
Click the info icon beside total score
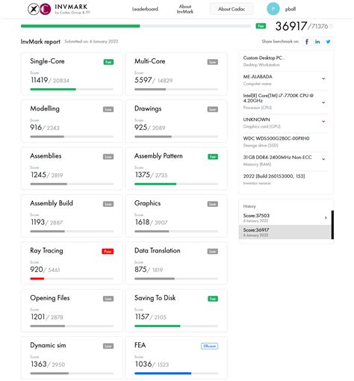click(x=331, y=26)
